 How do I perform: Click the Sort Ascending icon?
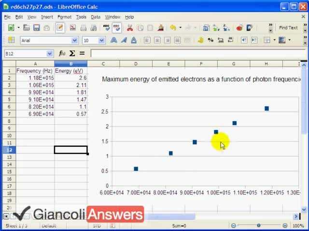[x=216, y=28]
